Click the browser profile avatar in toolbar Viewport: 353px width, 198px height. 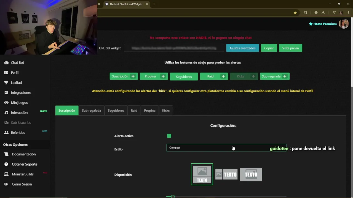coord(341,13)
